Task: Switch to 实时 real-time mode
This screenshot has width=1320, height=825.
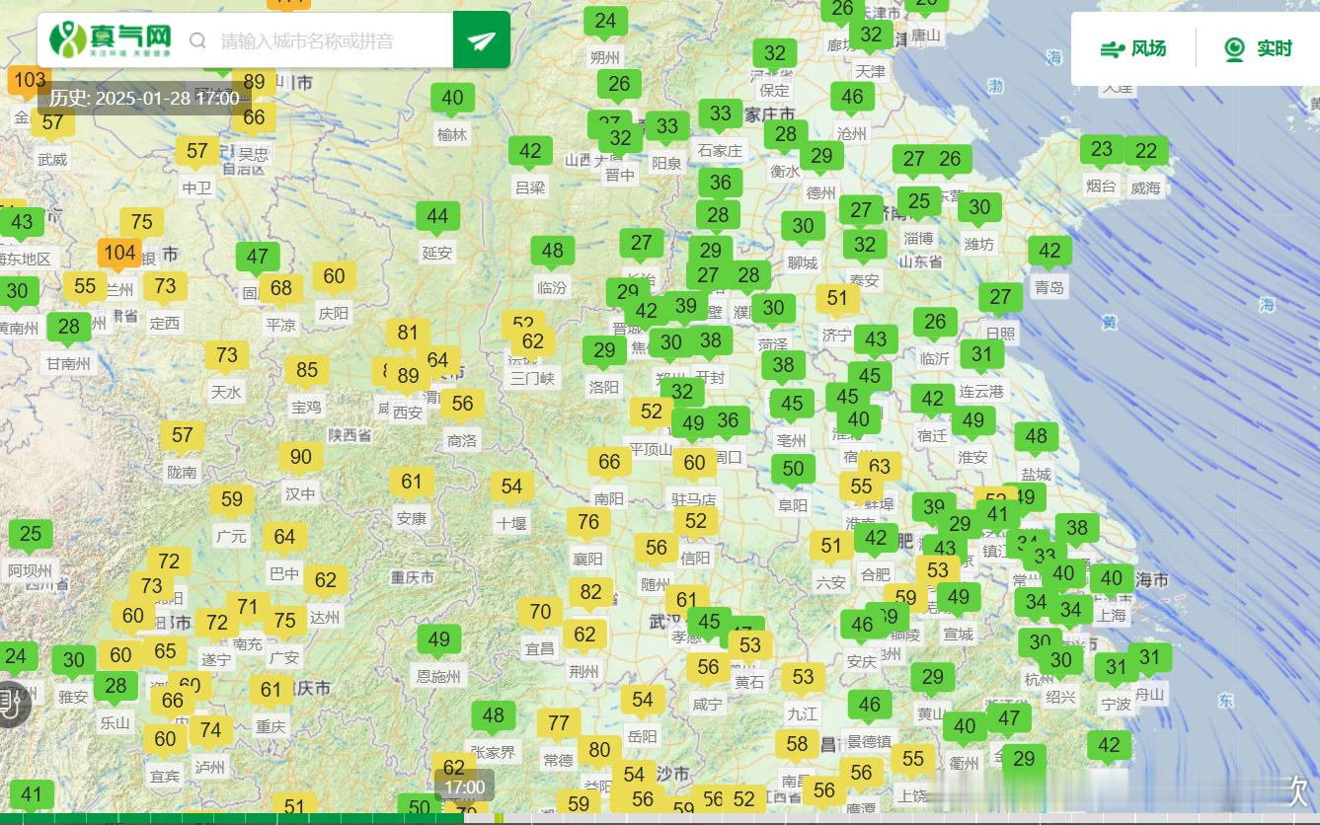Action: 1258,48
